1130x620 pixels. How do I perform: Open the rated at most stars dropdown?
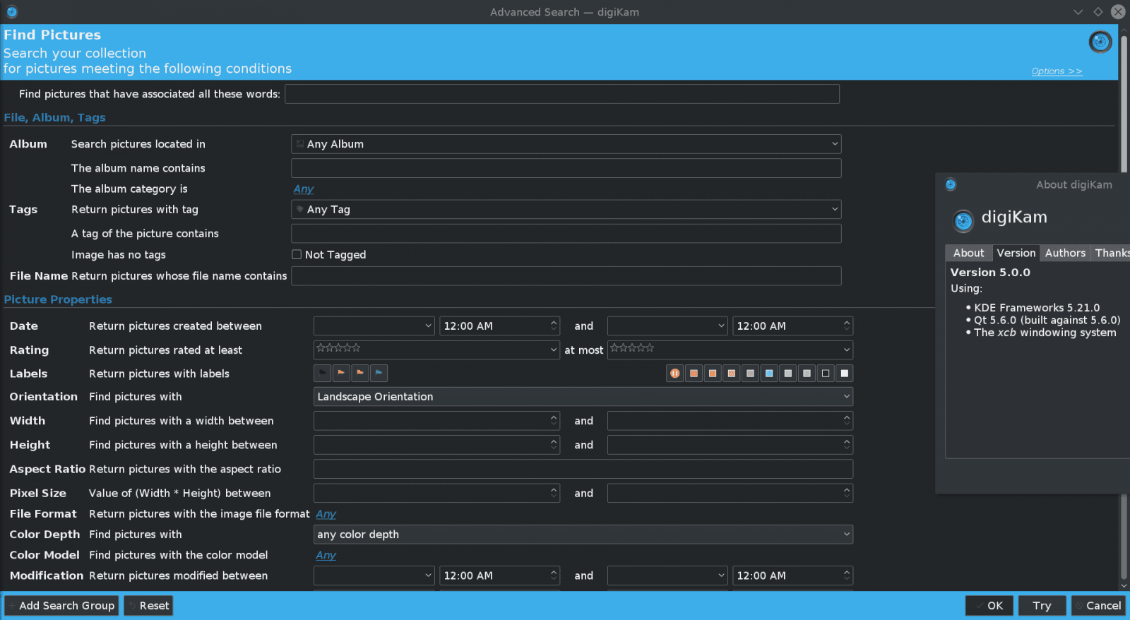[x=730, y=350]
